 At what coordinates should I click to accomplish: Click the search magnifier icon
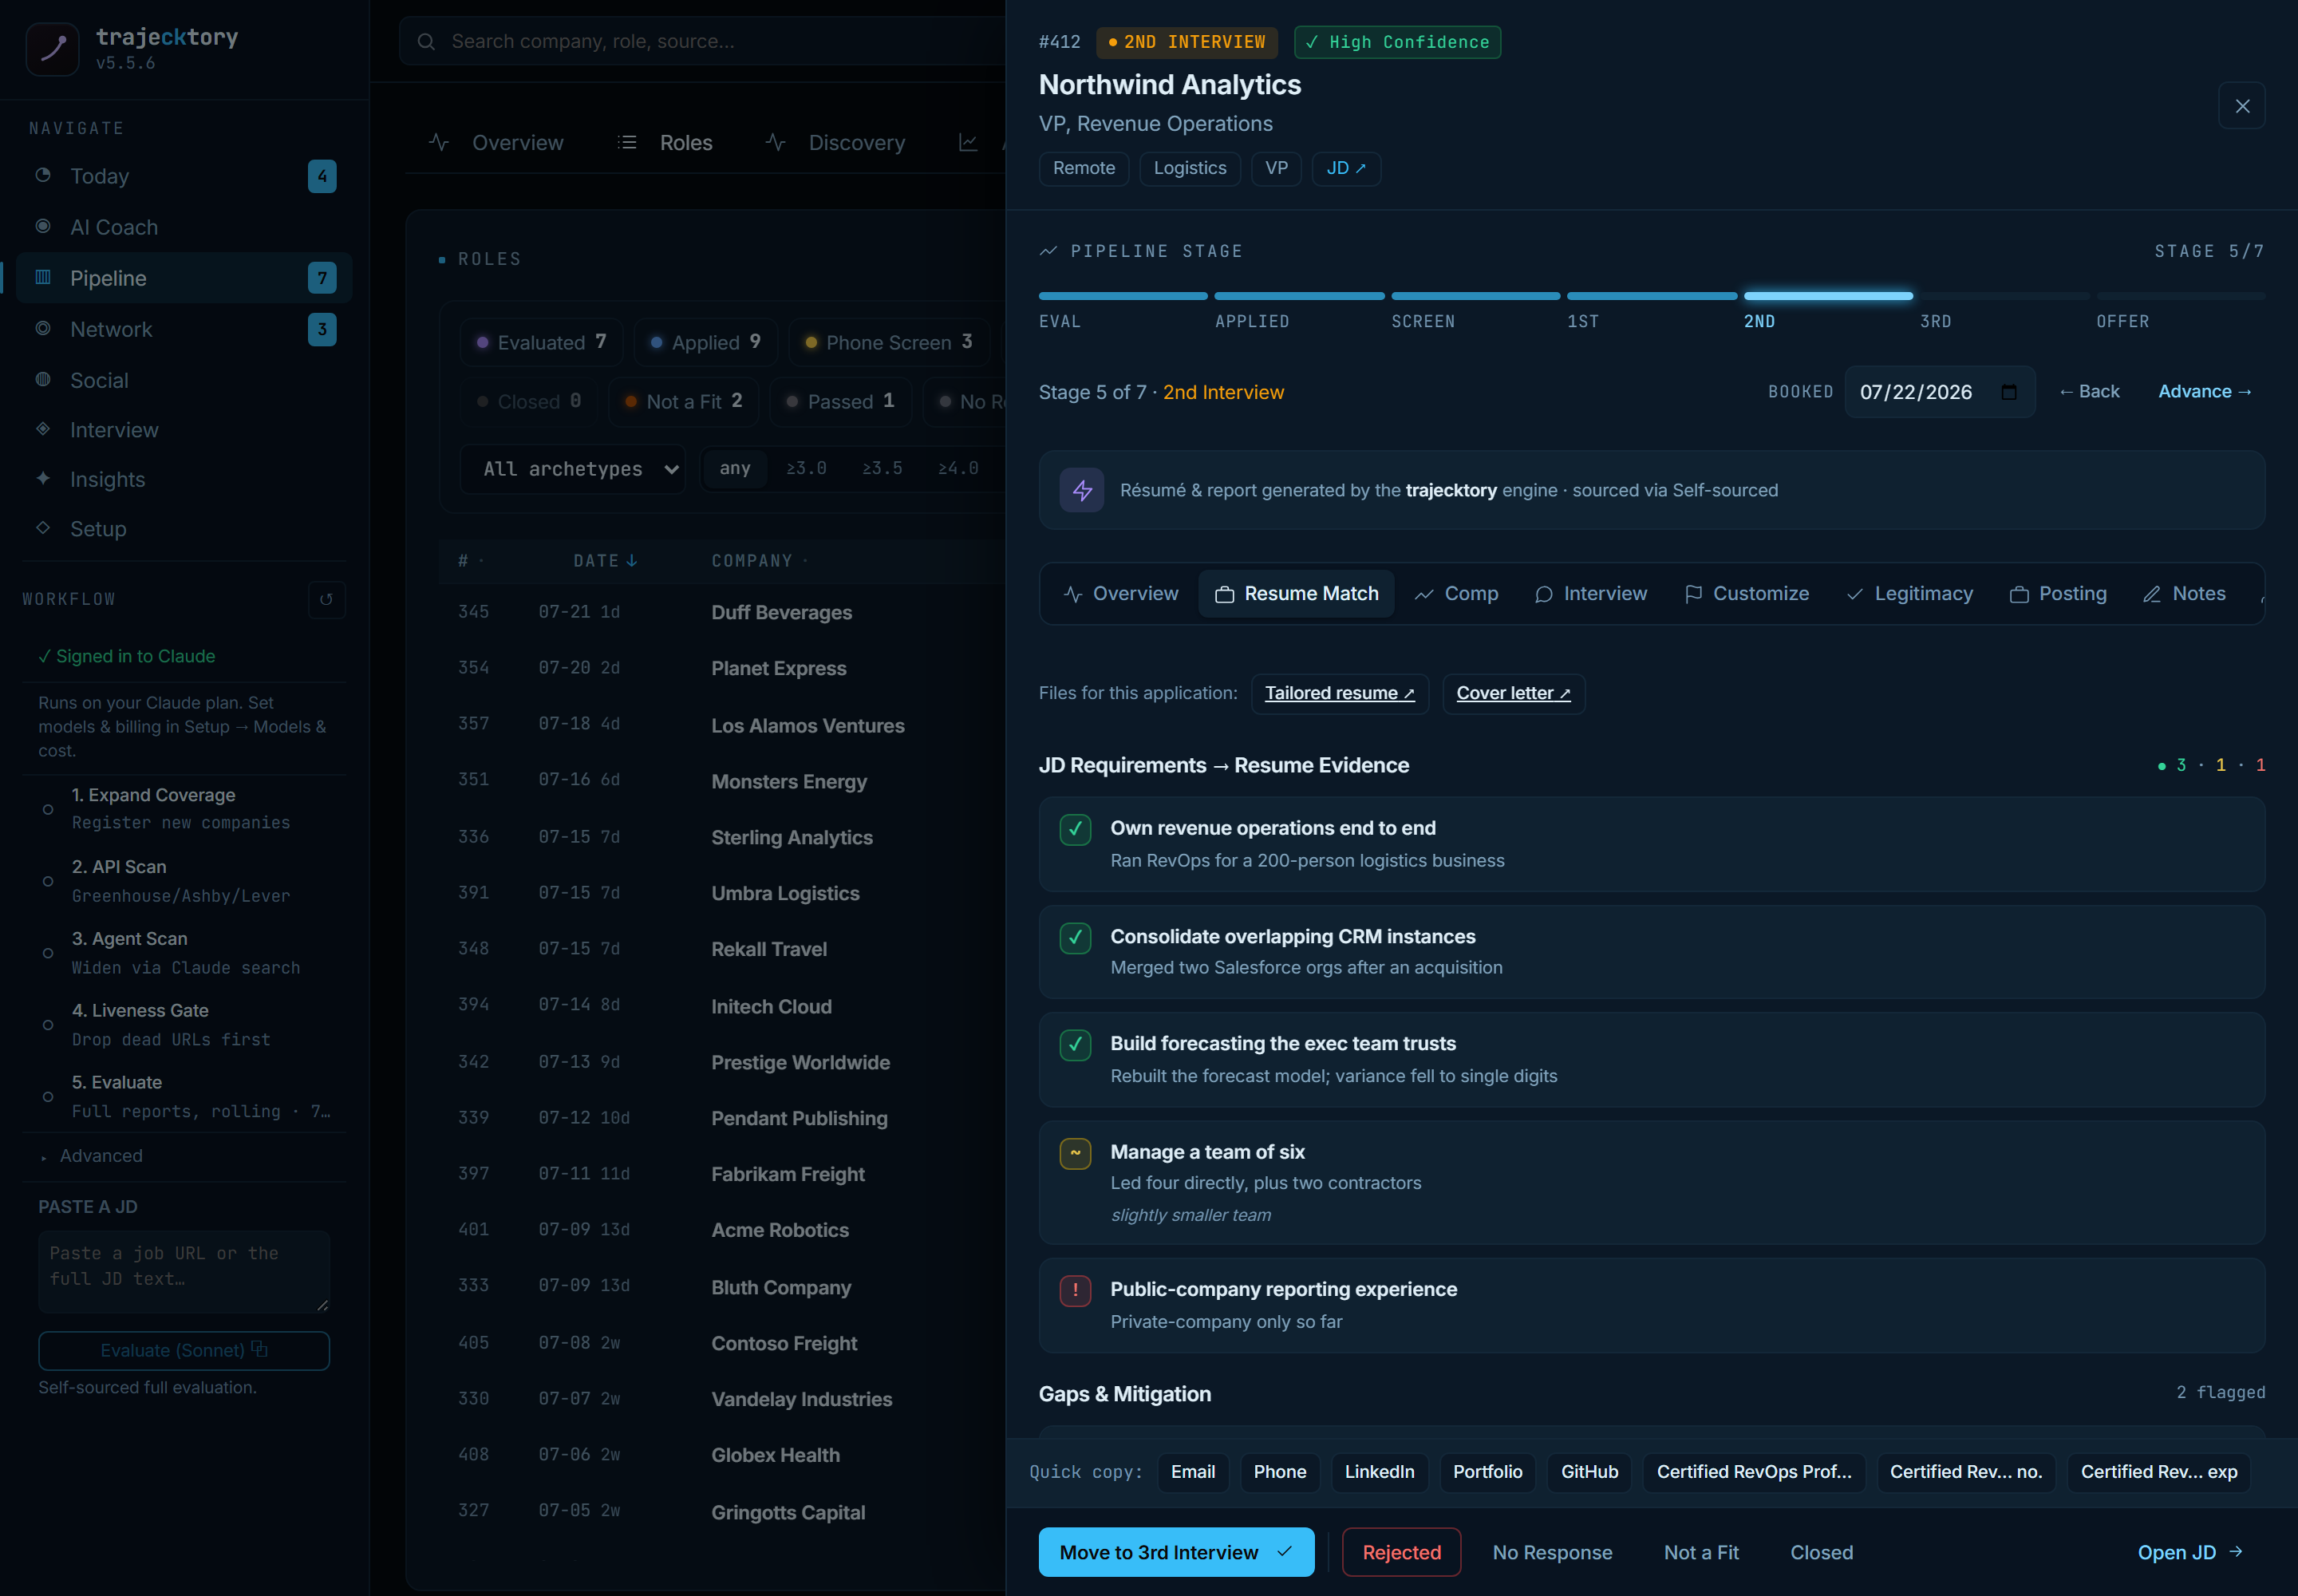click(x=426, y=41)
